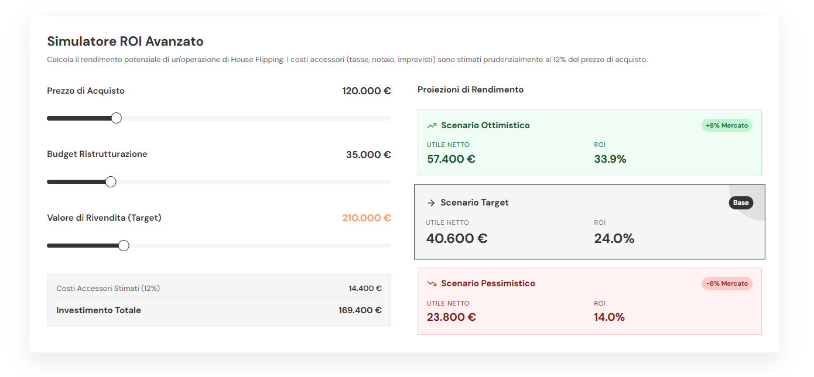Click the right arrow icon beside Scenario Target
Screen dimensions: 814x377
tap(431, 203)
